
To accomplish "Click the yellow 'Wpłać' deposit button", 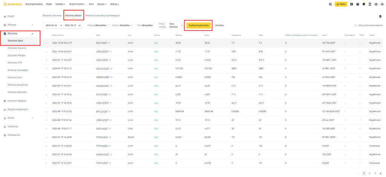I will point(341,4).
